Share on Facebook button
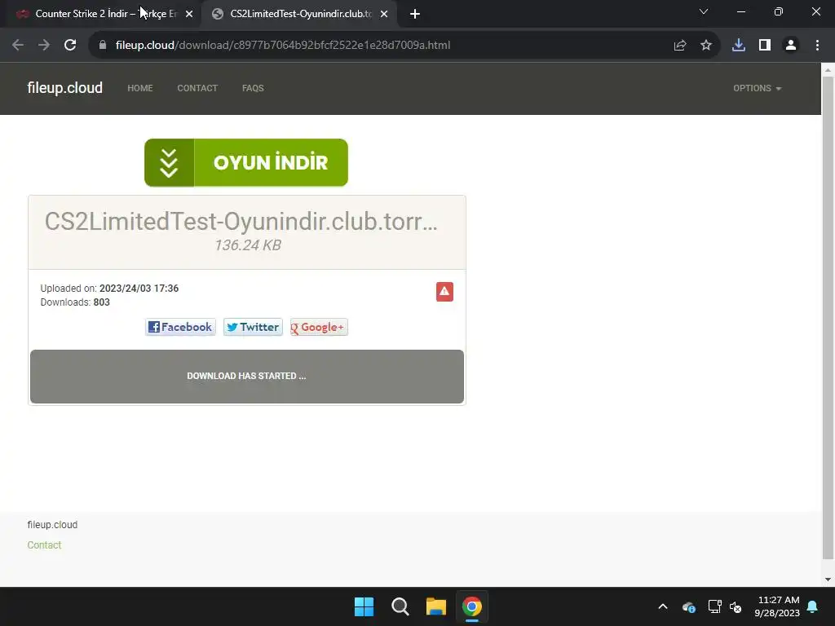 (x=180, y=327)
